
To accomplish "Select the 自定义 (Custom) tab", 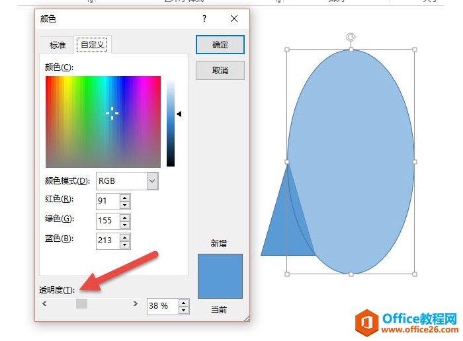I will 93,45.
